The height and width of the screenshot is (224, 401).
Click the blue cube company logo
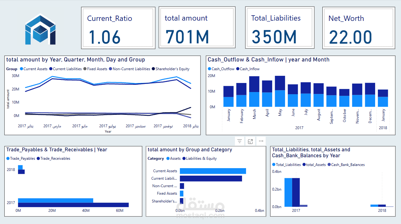coord(40,29)
